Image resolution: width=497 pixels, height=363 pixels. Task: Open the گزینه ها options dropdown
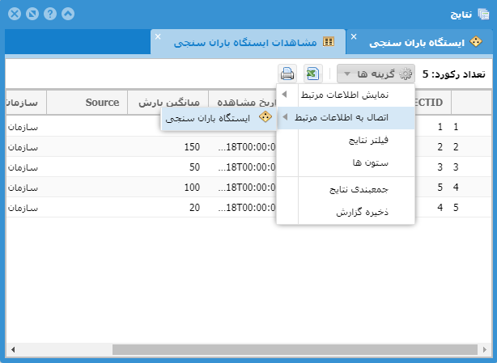point(376,74)
